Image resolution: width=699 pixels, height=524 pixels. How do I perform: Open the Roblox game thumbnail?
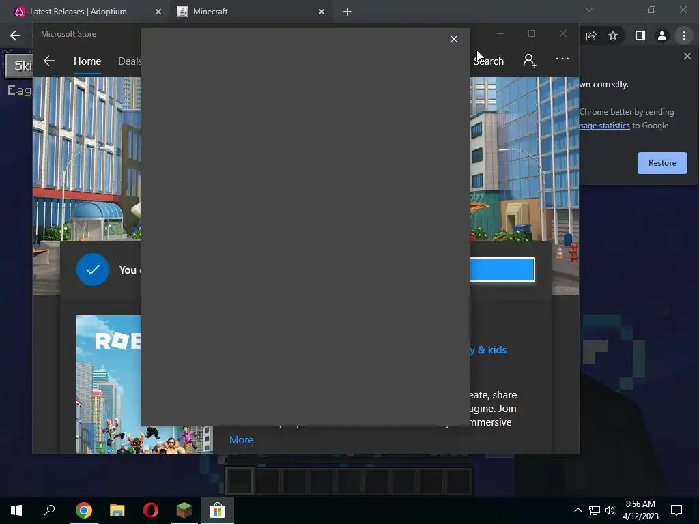[145, 384]
